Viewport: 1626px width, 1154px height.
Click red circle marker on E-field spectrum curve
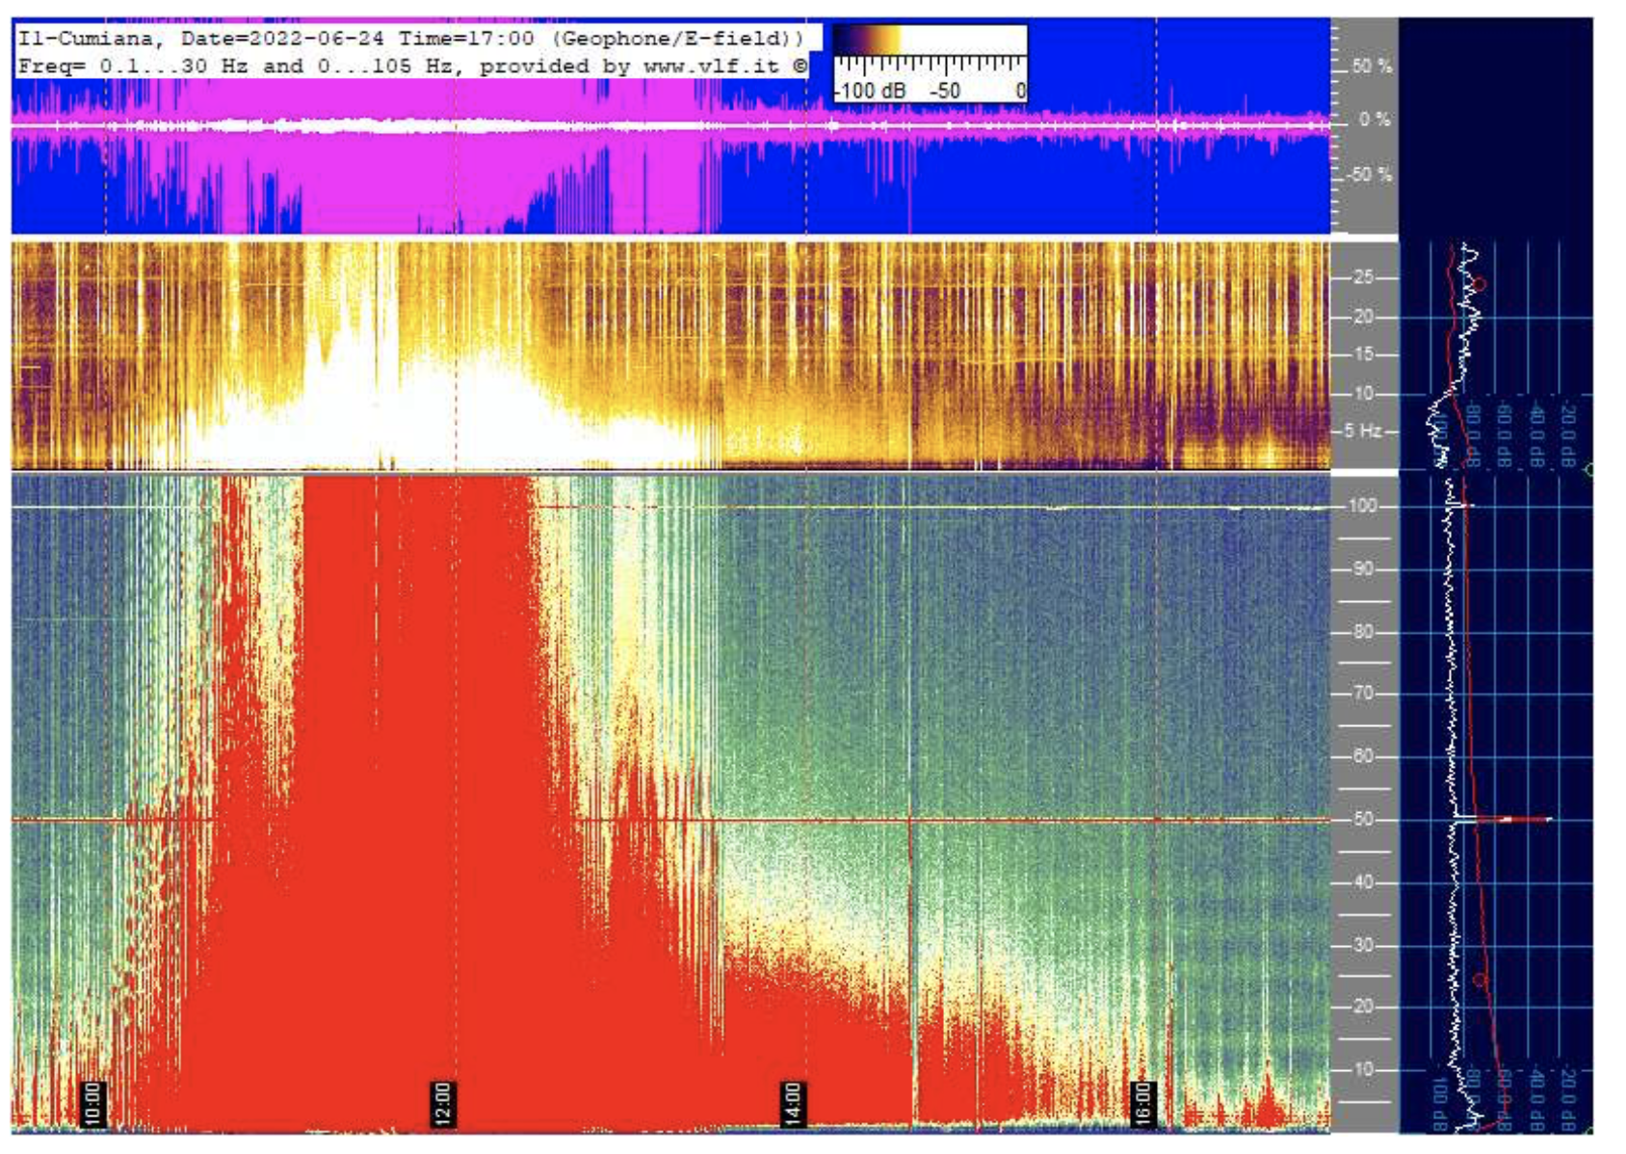[1481, 980]
